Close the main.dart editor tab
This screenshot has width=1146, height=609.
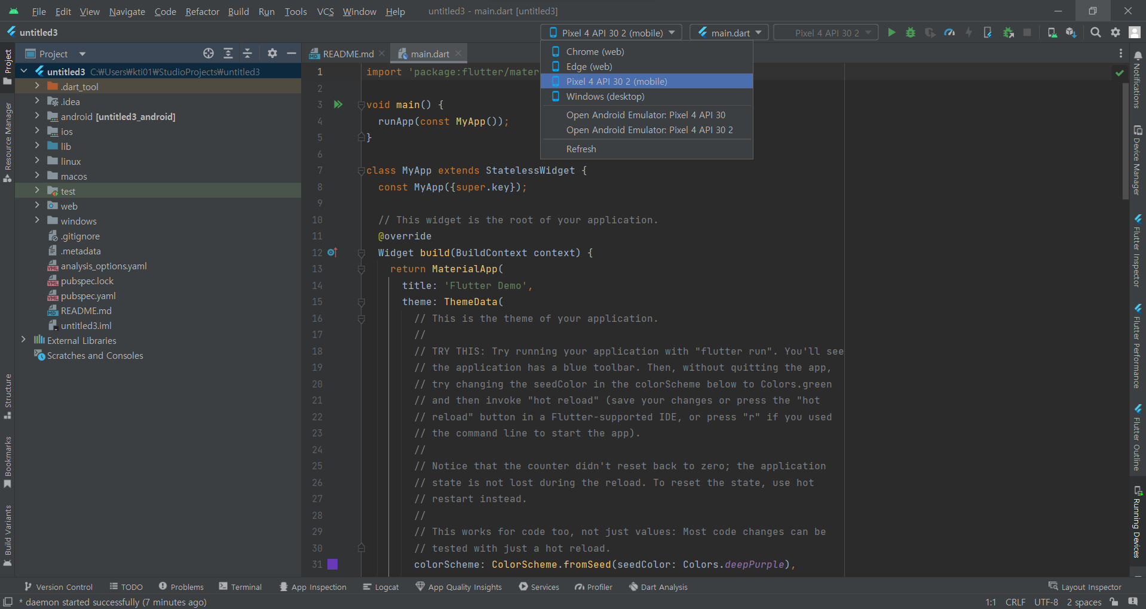(458, 53)
